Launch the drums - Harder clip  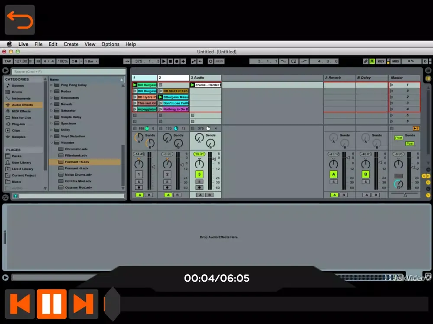click(x=193, y=85)
